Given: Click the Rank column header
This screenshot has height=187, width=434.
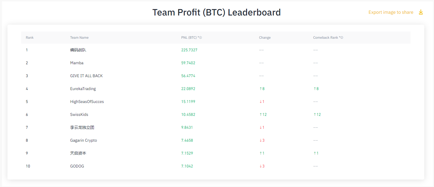Looking at the screenshot, I should pos(29,37).
